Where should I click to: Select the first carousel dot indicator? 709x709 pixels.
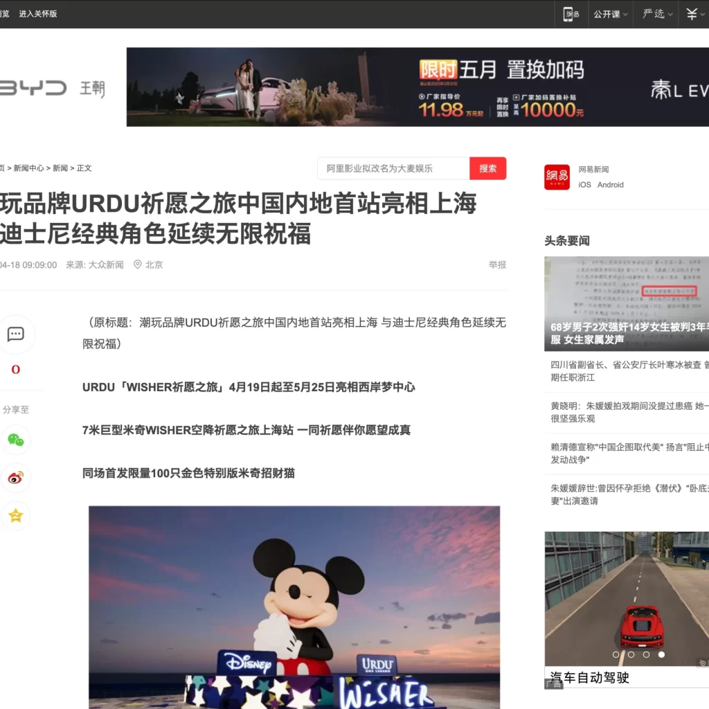[616, 655]
